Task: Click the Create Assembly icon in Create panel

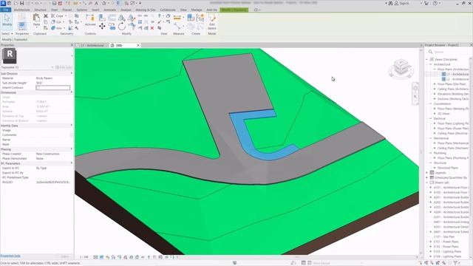Action: click(191, 18)
